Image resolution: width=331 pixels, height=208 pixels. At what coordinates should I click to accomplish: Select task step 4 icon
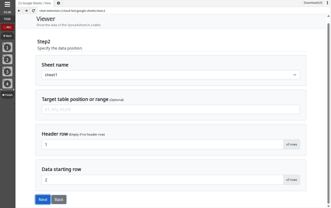click(7, 84)
